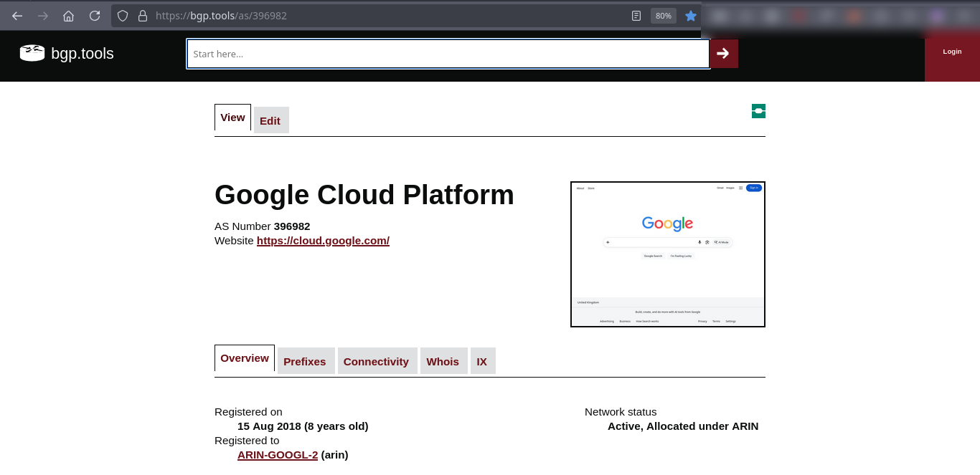Click the Google homepage screenshot thumbnail
980x475 pixels.
[x=668, y=254]
